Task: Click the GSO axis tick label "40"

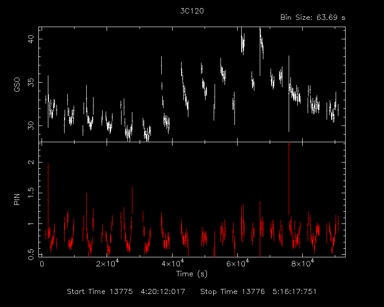Action: pyautogui.click(x=31, y=39)
